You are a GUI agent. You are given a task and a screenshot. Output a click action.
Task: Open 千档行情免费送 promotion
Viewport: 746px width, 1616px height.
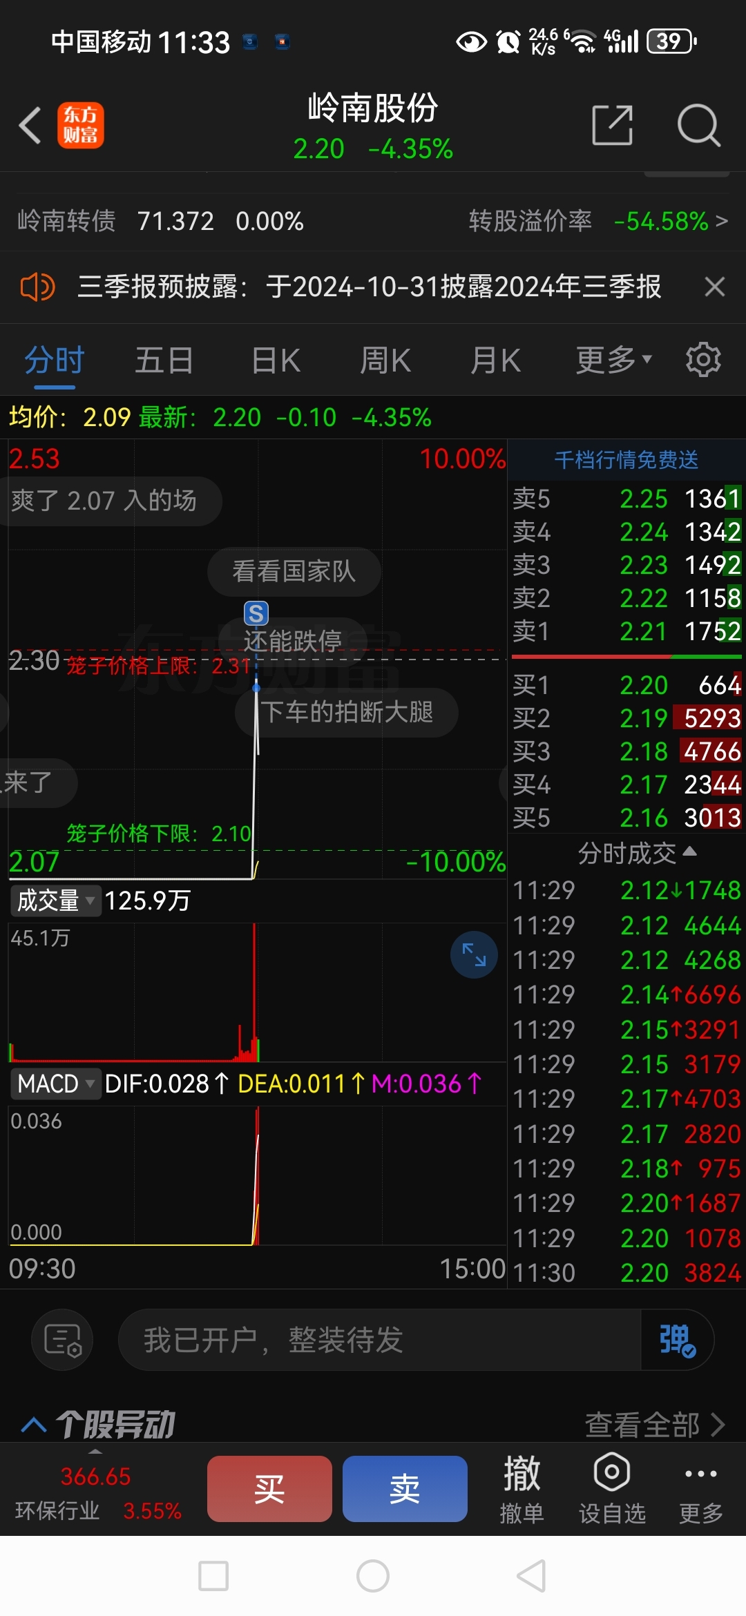pos(627,459)
